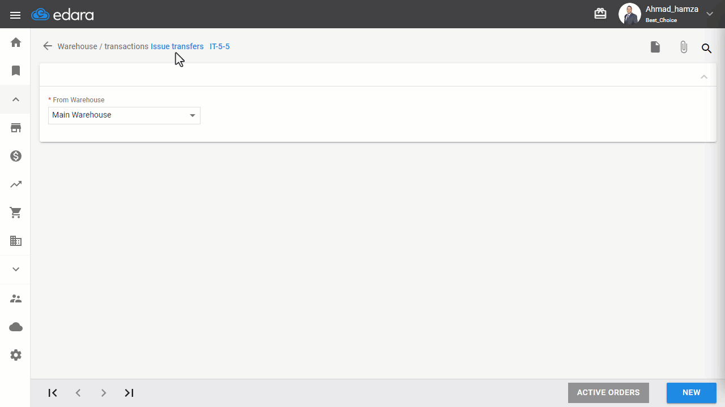Go to Home in sidebar
Screen dimensions: 725x407
point(16,42)
